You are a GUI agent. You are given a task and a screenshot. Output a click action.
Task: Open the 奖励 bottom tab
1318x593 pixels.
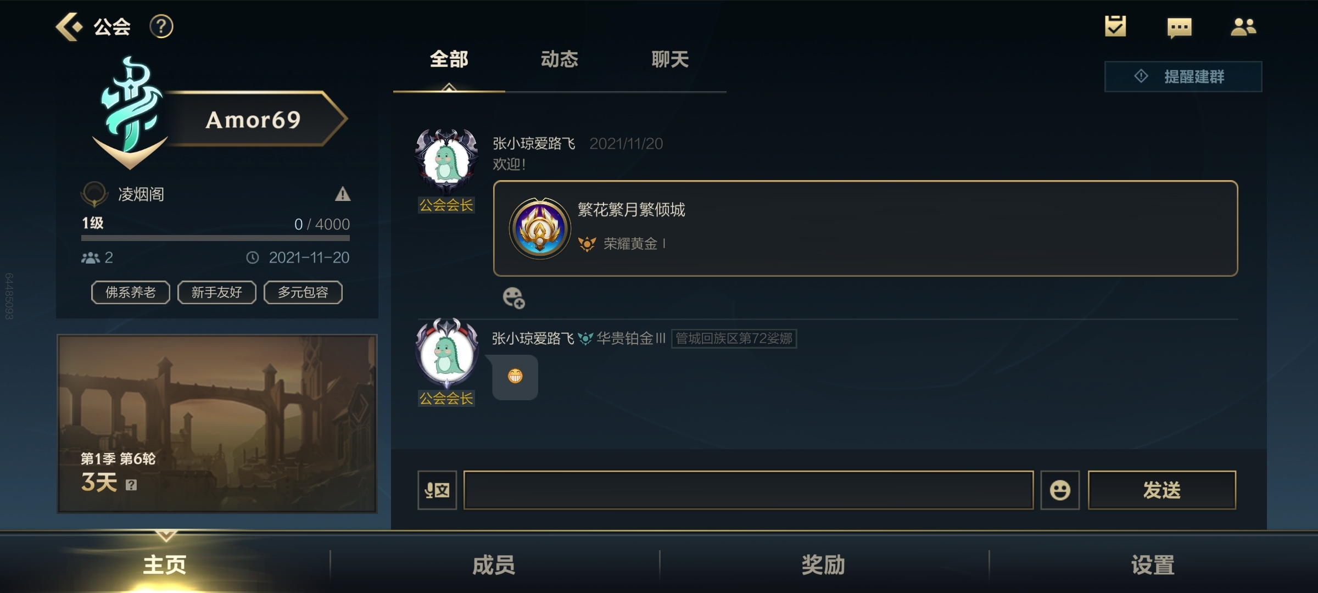click(824, 564)
